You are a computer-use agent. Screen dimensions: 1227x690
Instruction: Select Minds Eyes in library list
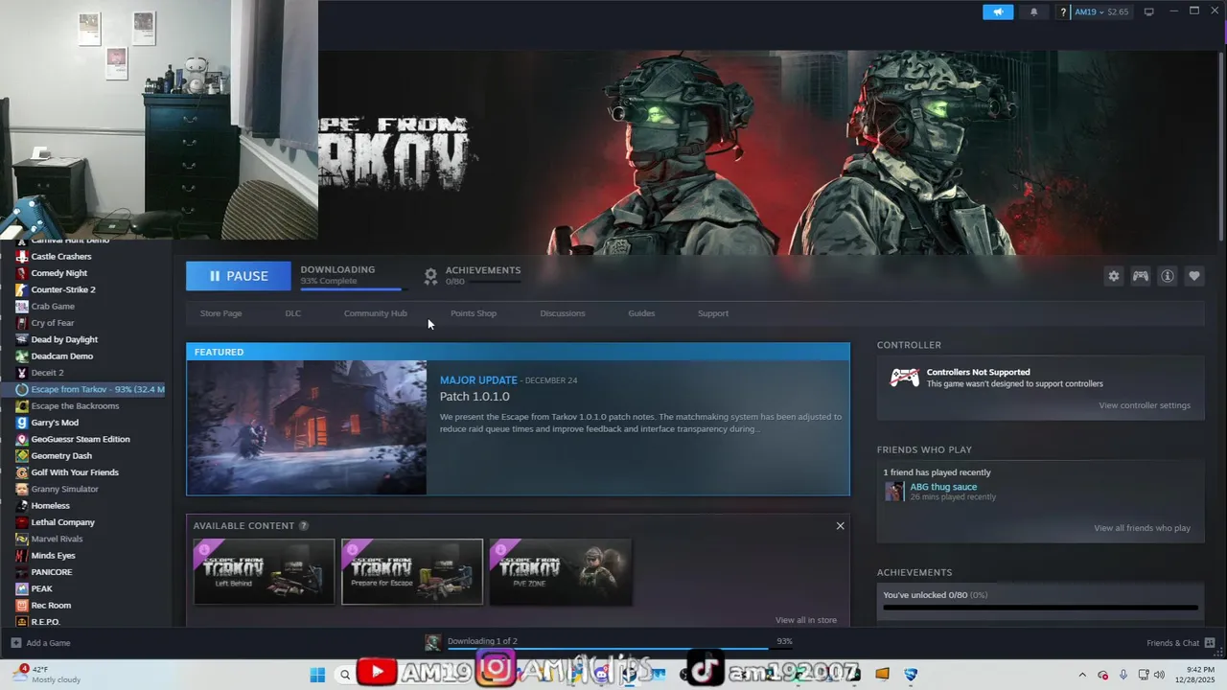[54, 556]
